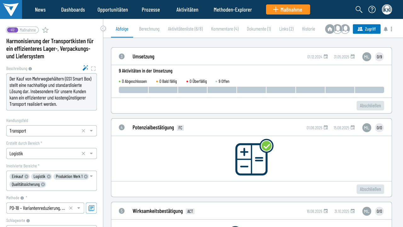This screenshot has height=227, width=403.
Task: Click the orange Maßnahme button
Action: 288,9
